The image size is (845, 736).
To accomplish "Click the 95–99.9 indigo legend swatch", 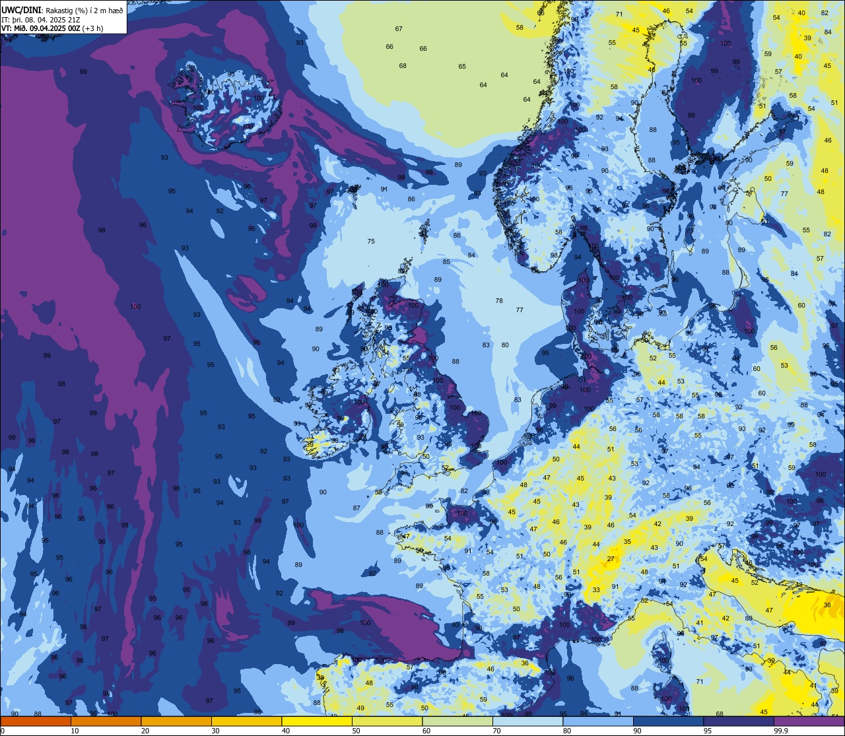I will pyautogui.click(x=739, y=721).
